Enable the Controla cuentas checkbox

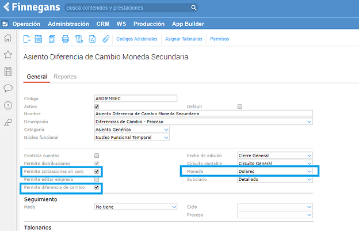[x=97, y=156]
